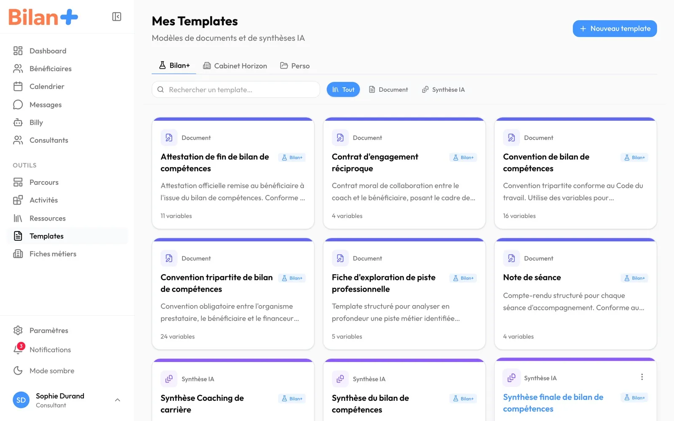
Task: Toggle Mode sombre
Action: pyautogui.click(x=67, y=370)
